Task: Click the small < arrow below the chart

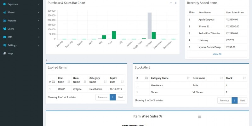Action: pyautogui.click(x=46, y=60)
